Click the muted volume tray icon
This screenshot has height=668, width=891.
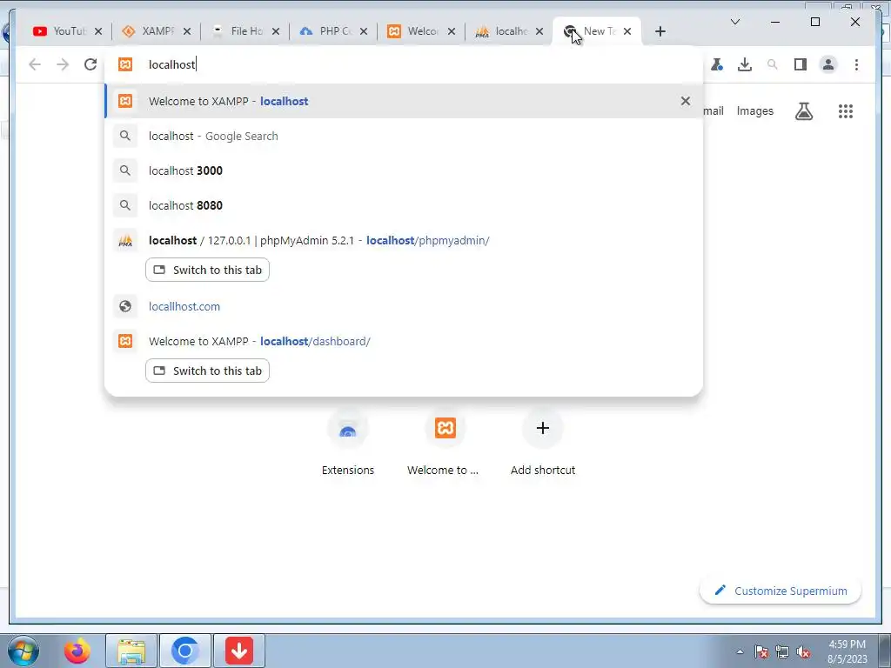[803, 651]
